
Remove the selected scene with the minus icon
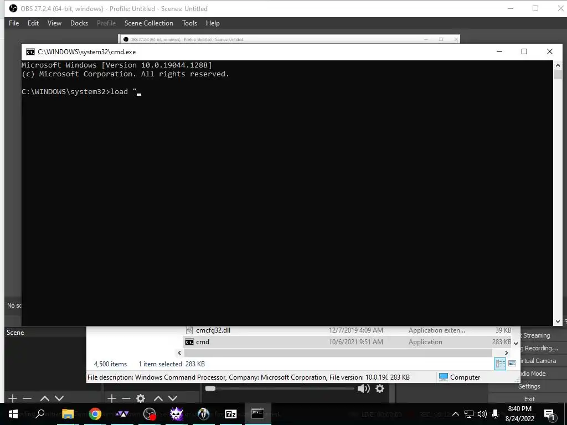(27, 398)
